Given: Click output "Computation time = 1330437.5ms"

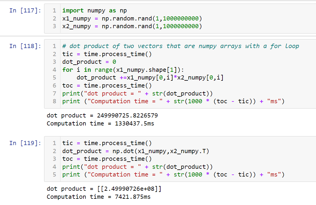Looking at the screenshot, I should (100, 123).
